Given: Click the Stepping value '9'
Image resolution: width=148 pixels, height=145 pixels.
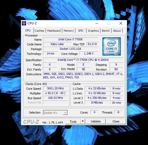Looking at the screenshot, I should point(116,65).
